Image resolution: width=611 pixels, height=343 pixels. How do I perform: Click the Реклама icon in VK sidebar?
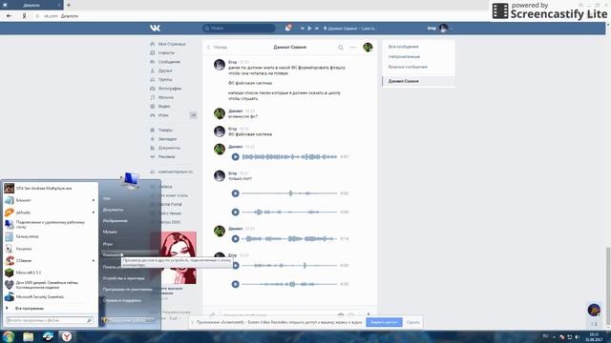pyautogui.click(x=153, y=156)
